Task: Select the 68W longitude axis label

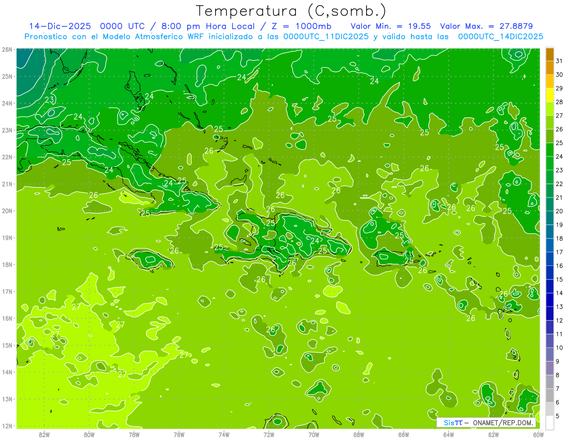Action: (359, 434)
